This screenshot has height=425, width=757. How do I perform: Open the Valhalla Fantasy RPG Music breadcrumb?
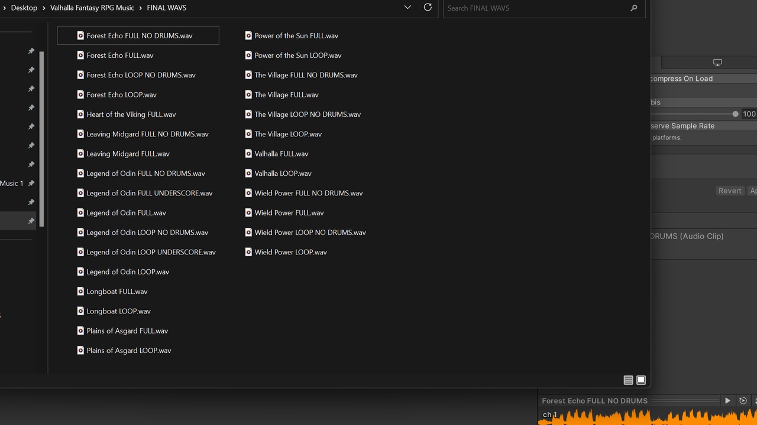click(x=92, y=8)
